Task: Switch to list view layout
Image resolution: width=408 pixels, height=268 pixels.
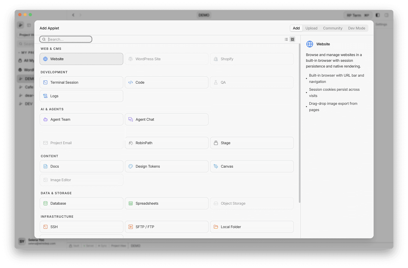Action: [286, 39]
